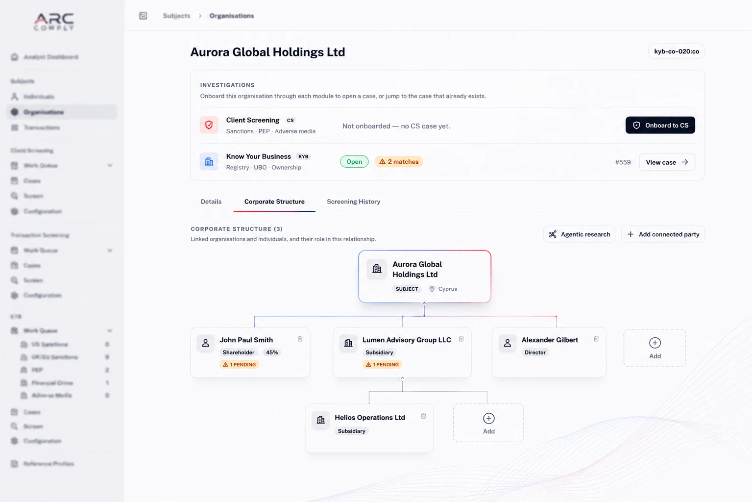Click the John Paul Smith name

(x=246, y=340)
